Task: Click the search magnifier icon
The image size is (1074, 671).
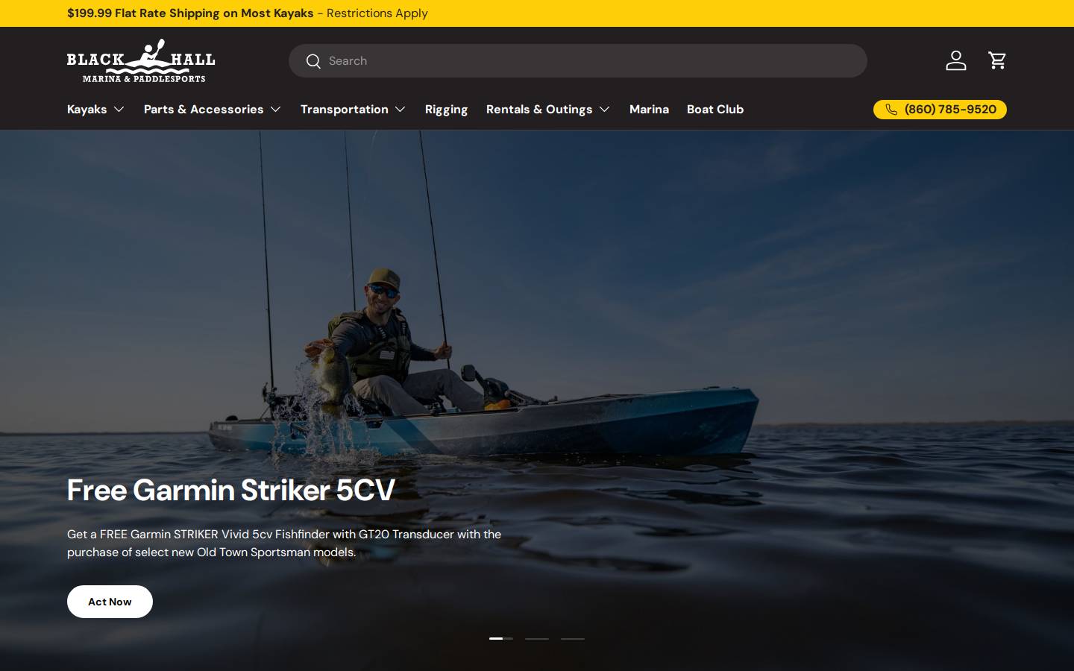Action: coord(313,61)
